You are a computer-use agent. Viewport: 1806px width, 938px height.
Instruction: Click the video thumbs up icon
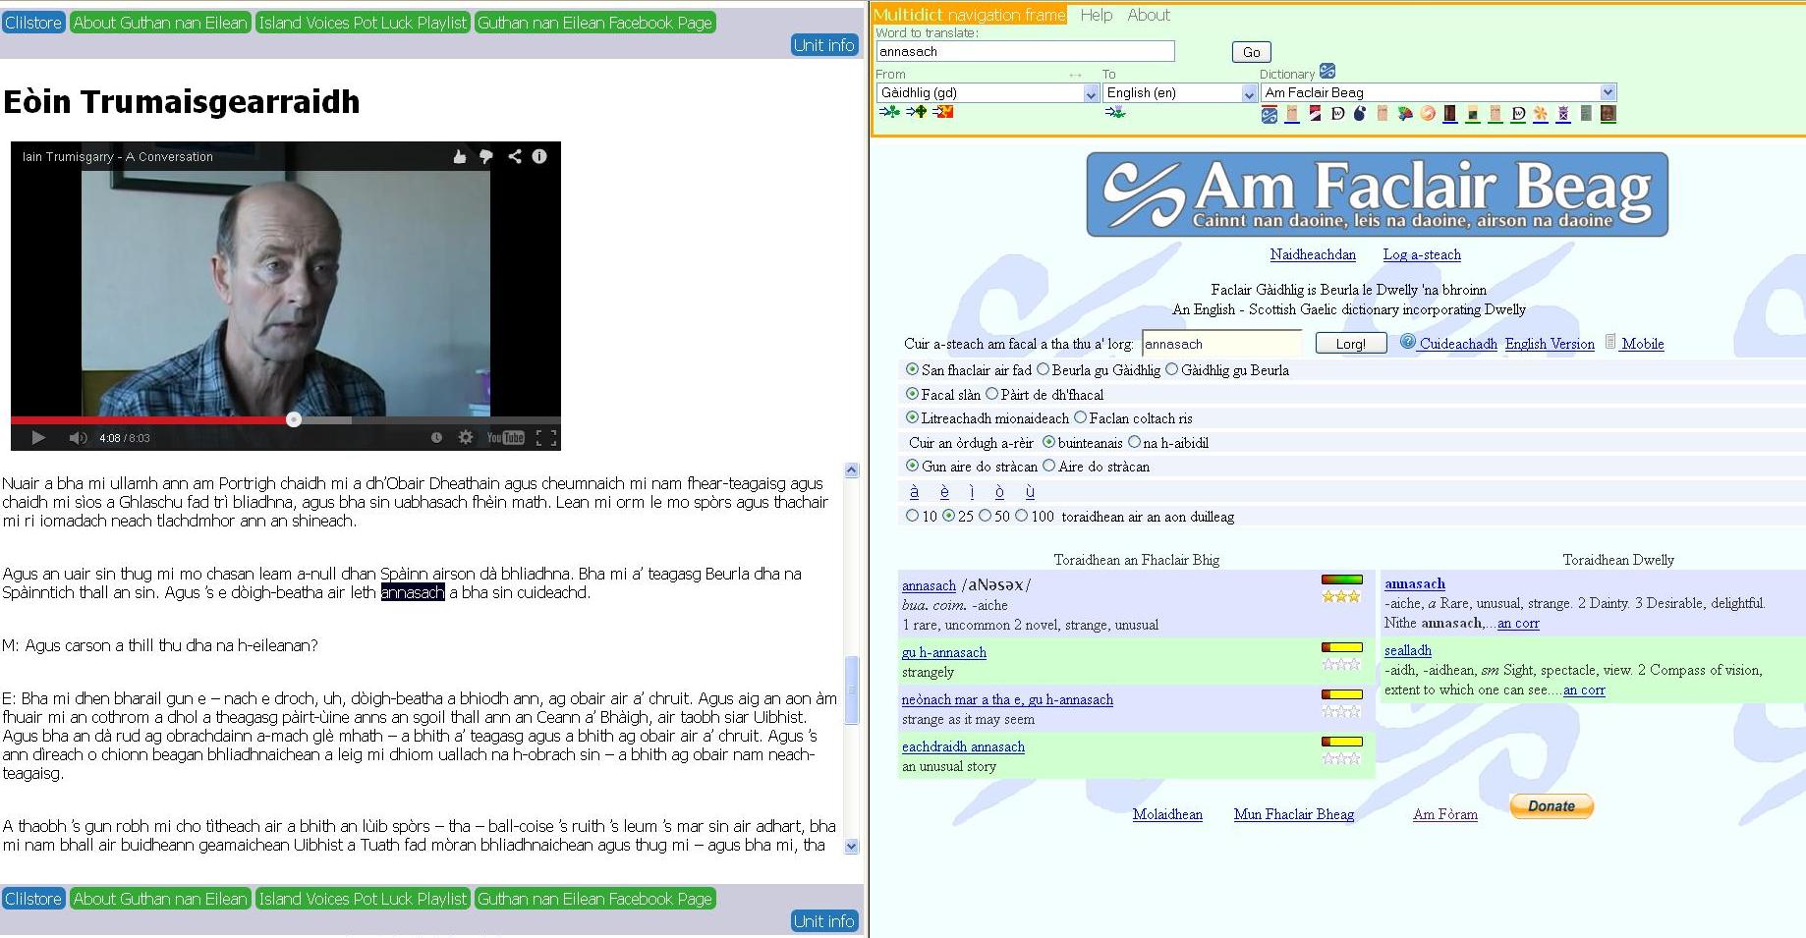[460, 156]
